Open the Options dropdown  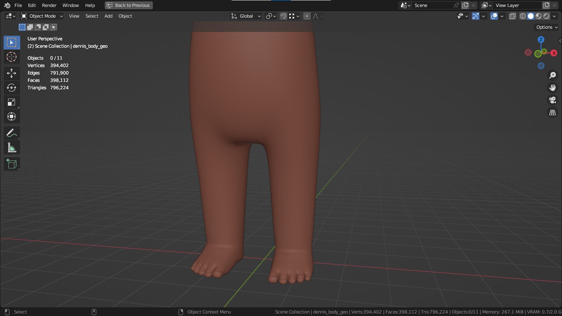[546, 27]
